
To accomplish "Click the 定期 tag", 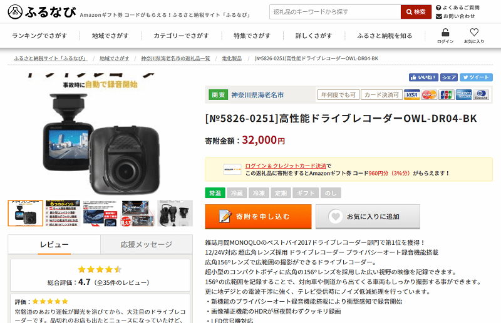I will point(281,193).
